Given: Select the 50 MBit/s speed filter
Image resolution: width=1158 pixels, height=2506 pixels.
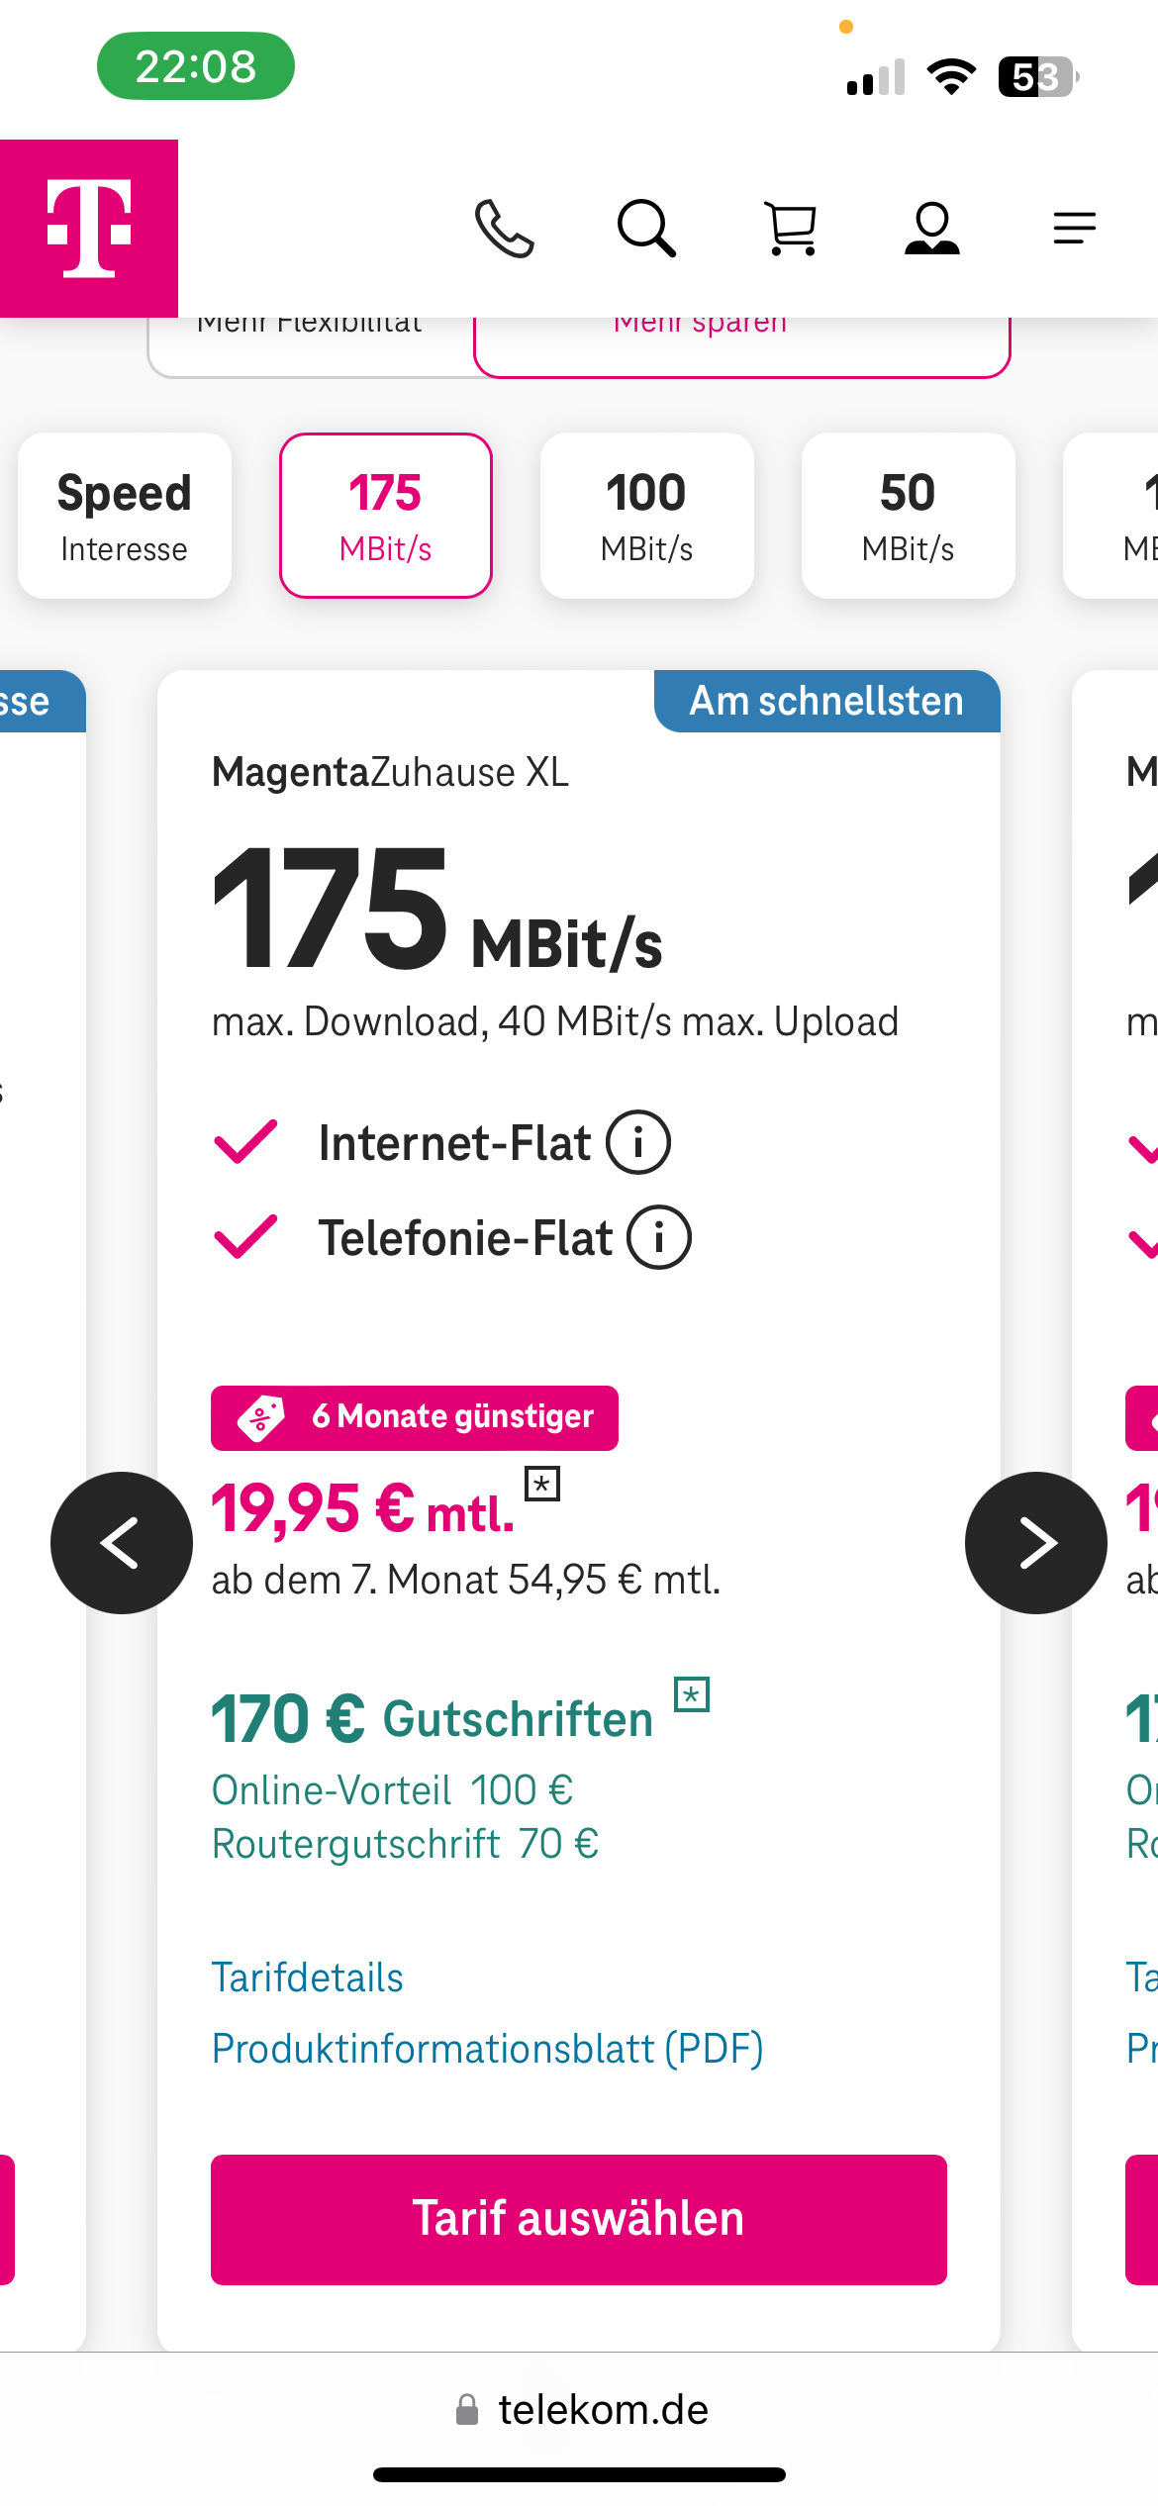Looking at the screenshot, I should tap(908, 516).
